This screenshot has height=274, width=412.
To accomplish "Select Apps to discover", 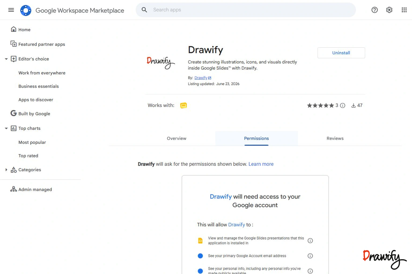I will click(36, 100).
